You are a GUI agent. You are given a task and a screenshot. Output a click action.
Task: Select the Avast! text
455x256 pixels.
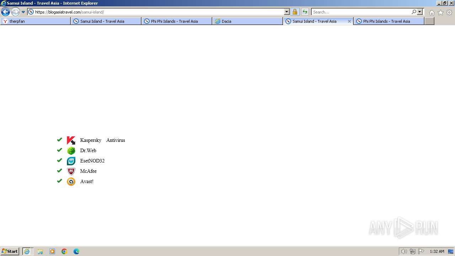[x=87, y=182]
